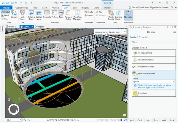This screenshot has width=178, height=123.
Task: Open the Convert view dropdown
Action: tap(14, 15)
